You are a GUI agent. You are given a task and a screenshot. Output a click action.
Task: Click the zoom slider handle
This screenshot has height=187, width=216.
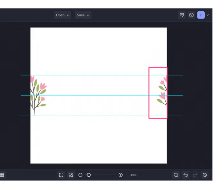click(x=89, y=175)
